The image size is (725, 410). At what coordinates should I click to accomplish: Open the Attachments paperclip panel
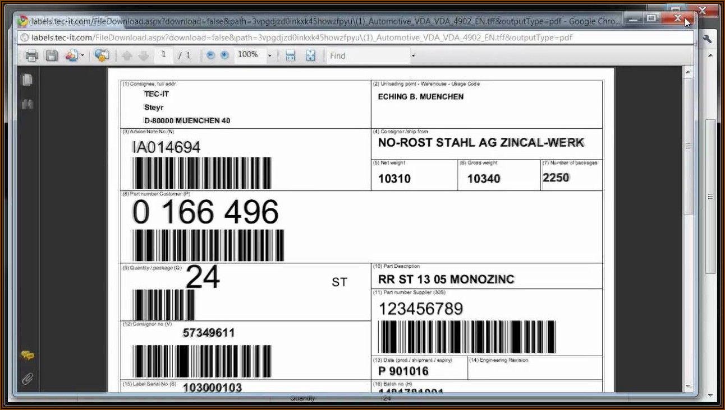[27, 379]
